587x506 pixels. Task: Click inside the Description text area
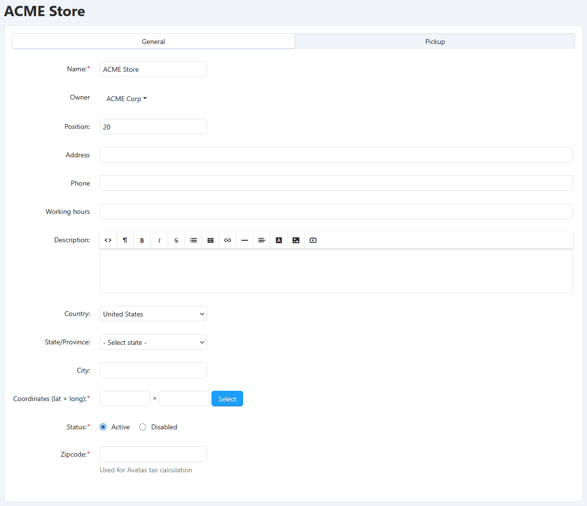(336, 271)
